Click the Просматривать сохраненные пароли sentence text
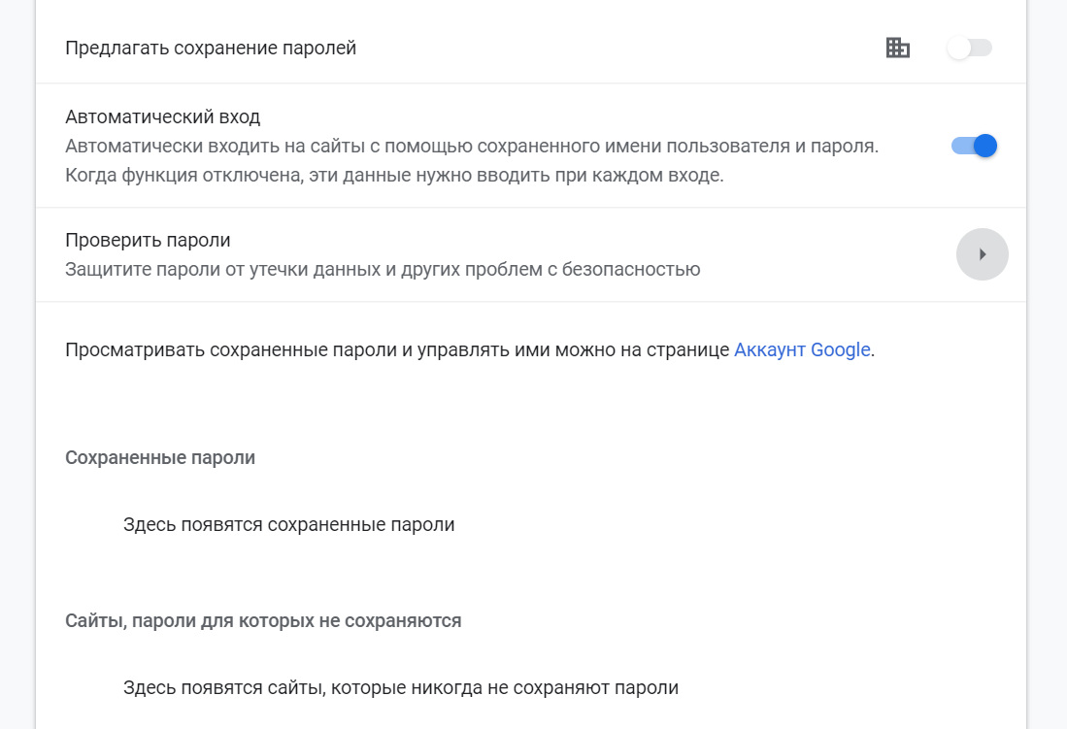Image resolution: width=1067 pixels, height=729 pixels. (397, 350)
